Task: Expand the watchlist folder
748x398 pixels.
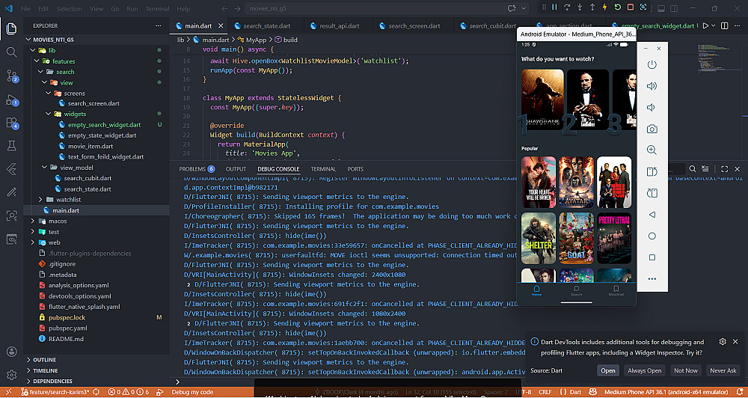Action: click(68, 200)
